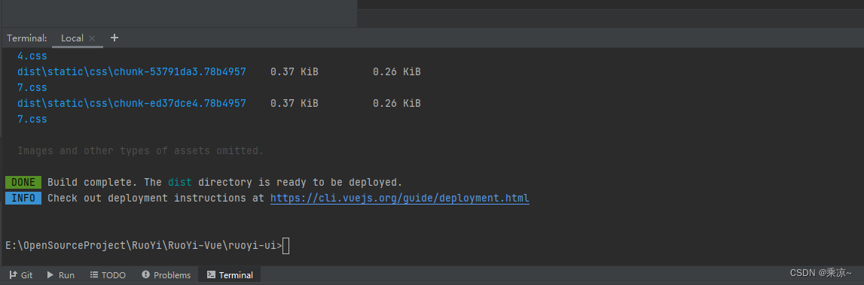The image size is (864, 285).
Task: Focus the ruoyi-ui command prompt cursor
Action: pos(285,246)
